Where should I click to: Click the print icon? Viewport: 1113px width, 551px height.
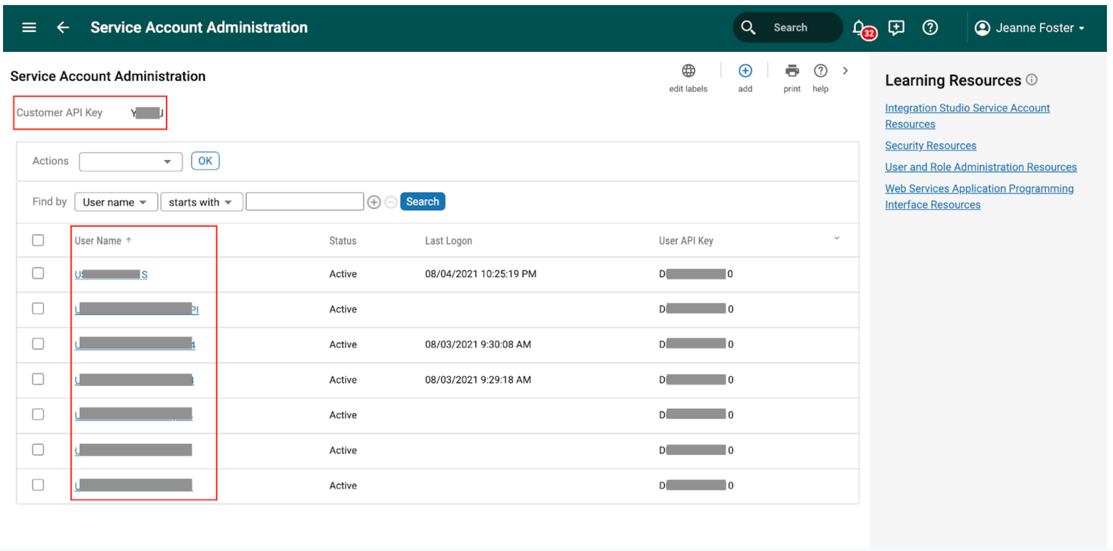[x=792, y=71]
